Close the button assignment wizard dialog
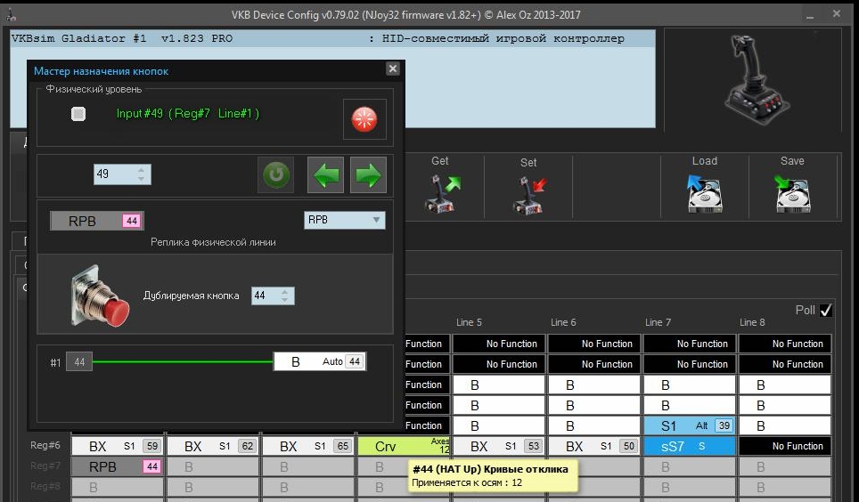859x502 pixels. coord(392,69)
